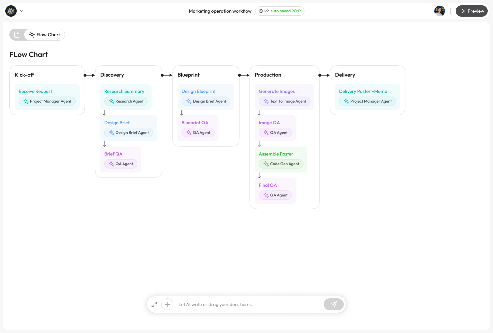Click the user profile avatar
The width and height of the screenshot is (493, 333).
(x=439, y=11)
